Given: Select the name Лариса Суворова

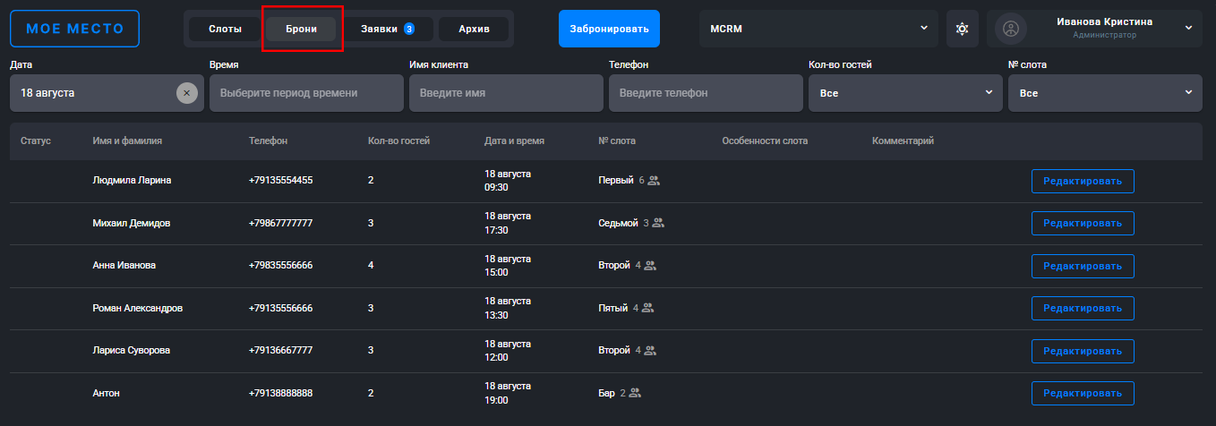Looking at the screenshot, I should click(x=131, y=350).
